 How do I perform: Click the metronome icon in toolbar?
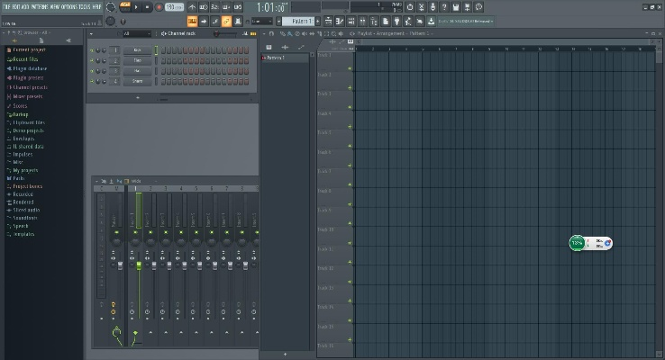pos(192,7)
